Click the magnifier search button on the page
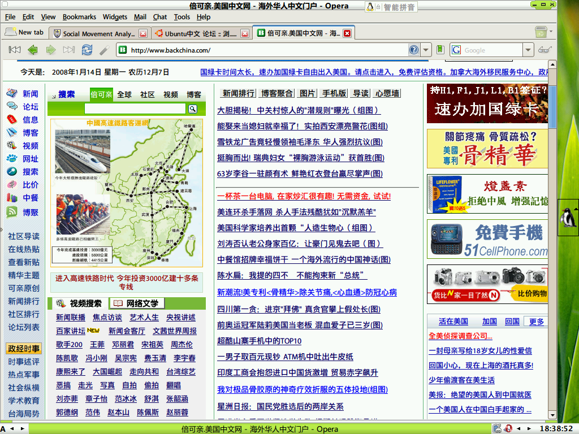Viewport: 579px width, 434px height. tap(193, 108)
